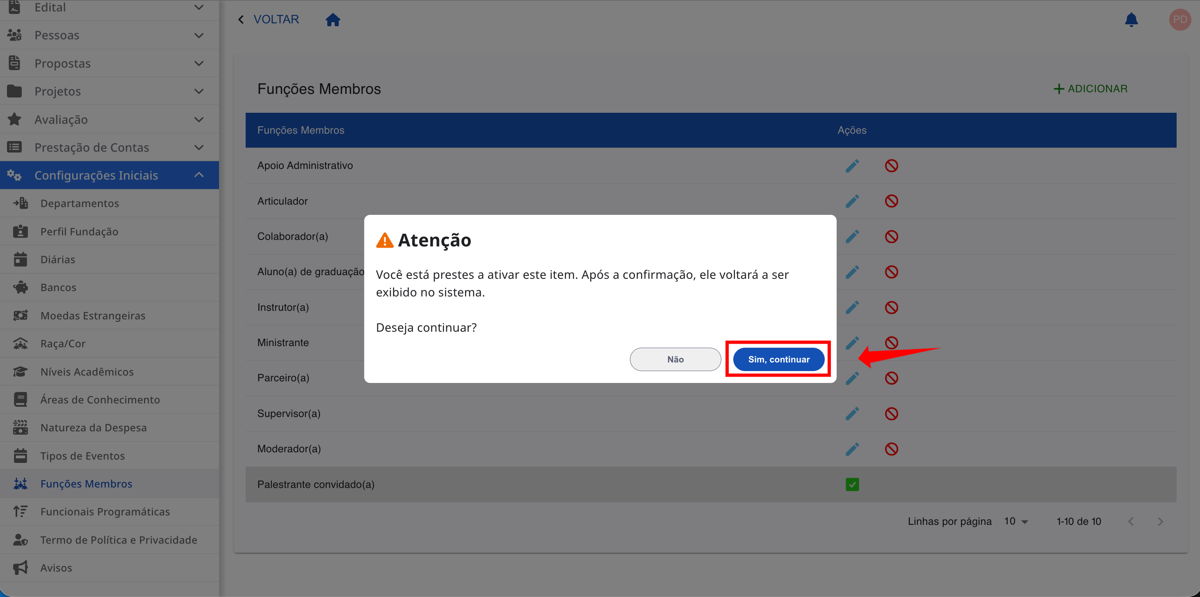This screenshot has height=597, width=1200.
Task: Expand Prestação de Contas menu
Action: [110, 147]
